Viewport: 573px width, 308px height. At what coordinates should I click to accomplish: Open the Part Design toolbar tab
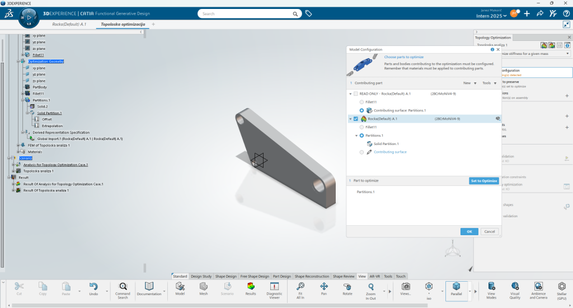[x=282, y=276]
